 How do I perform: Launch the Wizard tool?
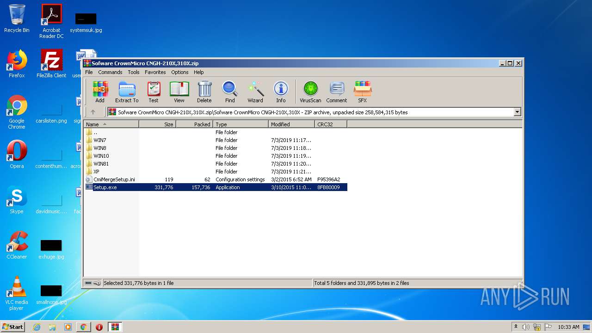pyautogui.click(x=255, y=92)
